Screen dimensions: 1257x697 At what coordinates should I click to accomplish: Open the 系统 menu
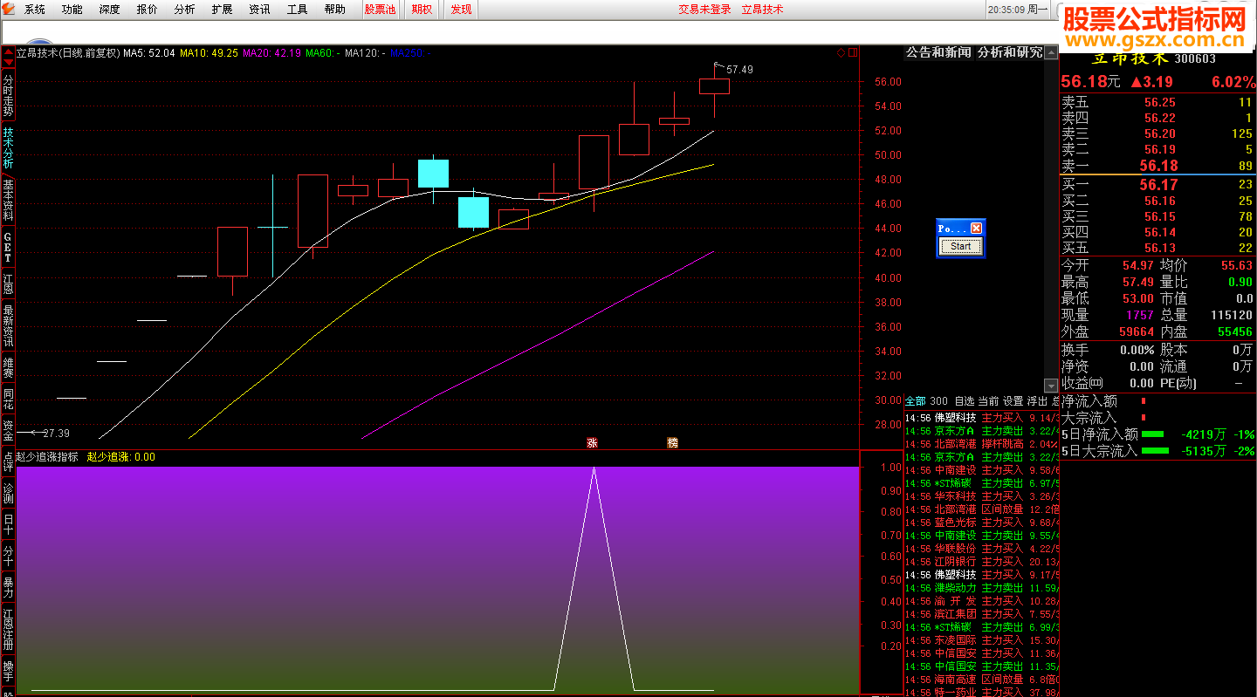(35, 10)
